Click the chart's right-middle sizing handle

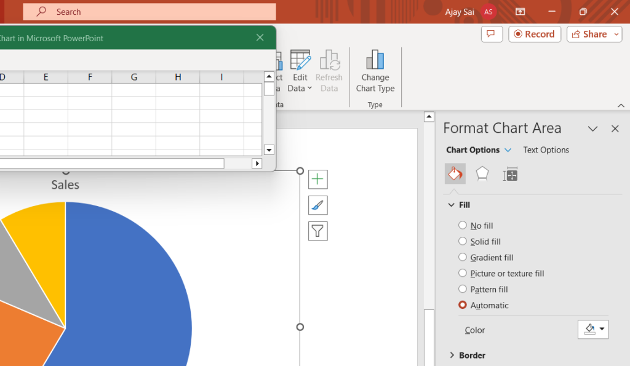pyautogui.click(x=300, y=327)
